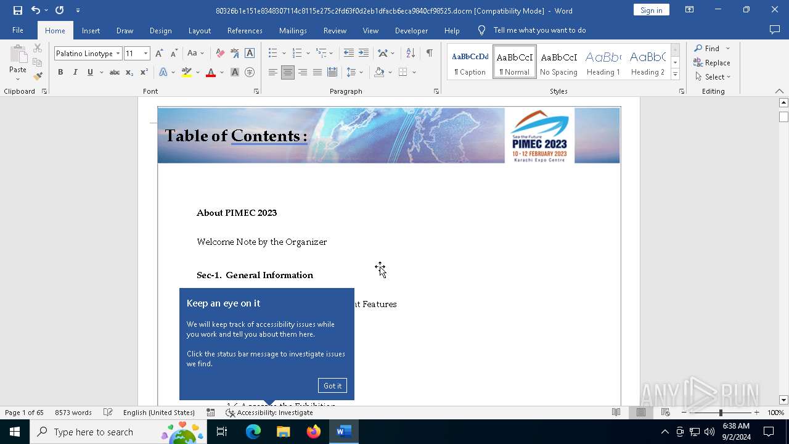Open the Ribbon Display Options
The width and height of the screenshot is (789, 444).
click(690, 10)
